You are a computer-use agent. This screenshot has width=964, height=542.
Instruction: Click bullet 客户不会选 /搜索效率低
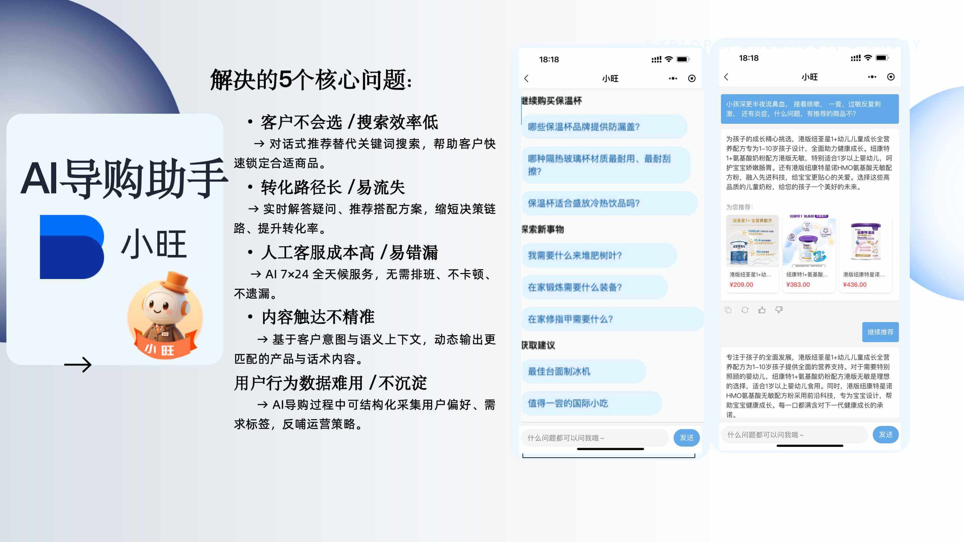click(349, 122)
